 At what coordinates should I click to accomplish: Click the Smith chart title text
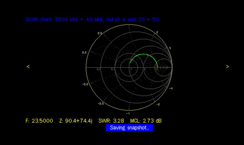click(93, 20)
